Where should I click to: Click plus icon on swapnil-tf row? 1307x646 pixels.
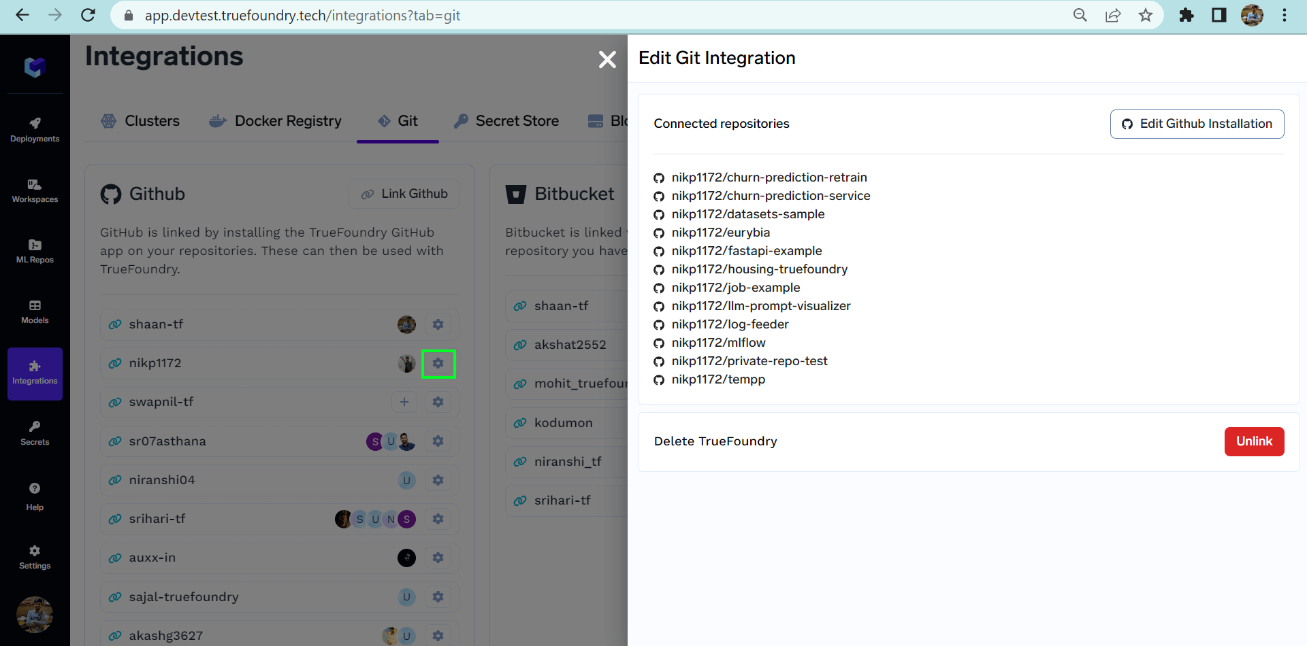[x=404, y=402]
